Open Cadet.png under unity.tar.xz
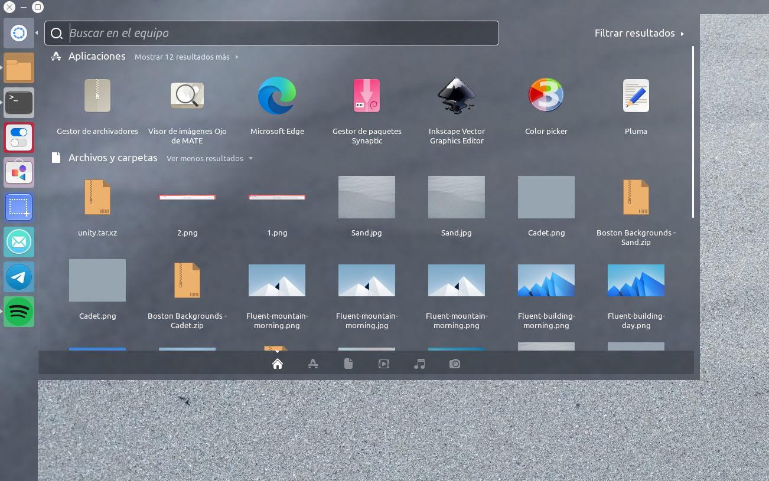 click(97, 280)
